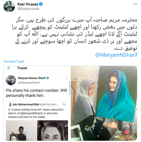Click the Tweet header title
This screenshot has width=141, height=142.
click(22, 68)
